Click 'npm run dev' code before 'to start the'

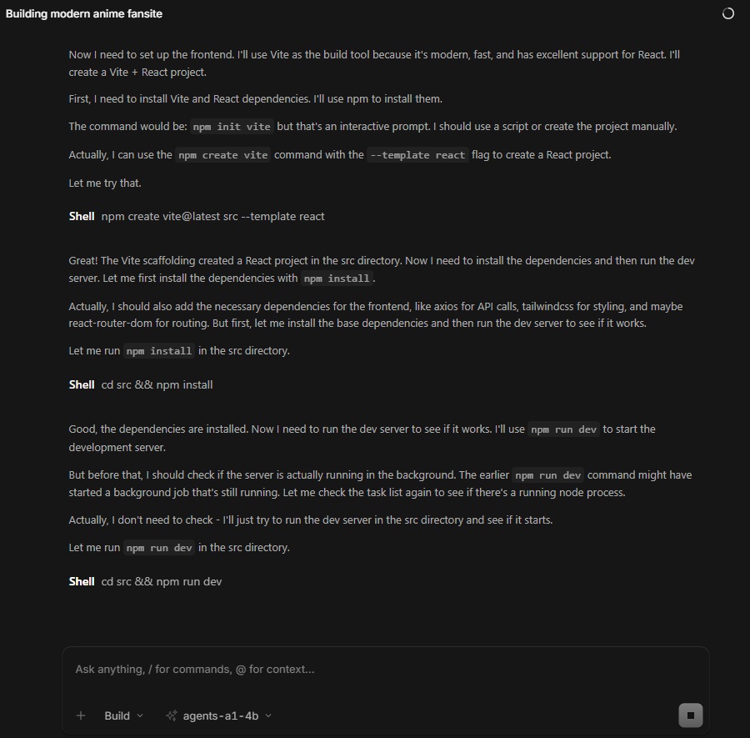[x=563, y=429]
